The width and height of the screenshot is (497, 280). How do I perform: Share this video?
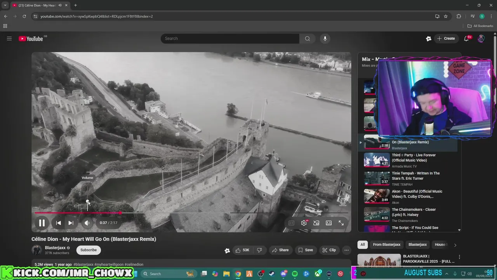click(x=280, y=250)
